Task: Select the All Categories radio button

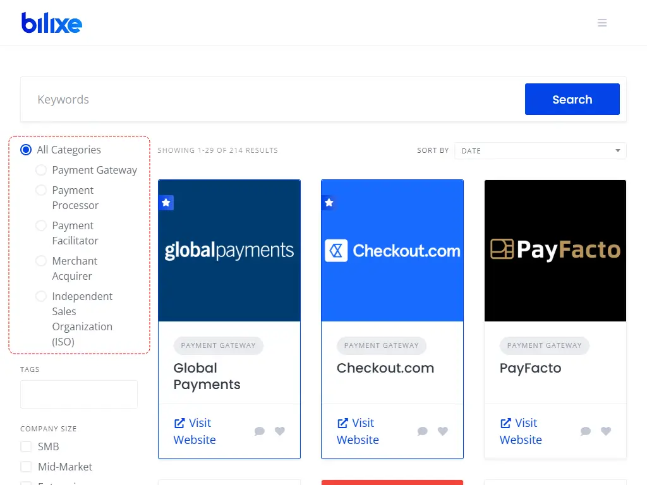Action: pos(26,150)
